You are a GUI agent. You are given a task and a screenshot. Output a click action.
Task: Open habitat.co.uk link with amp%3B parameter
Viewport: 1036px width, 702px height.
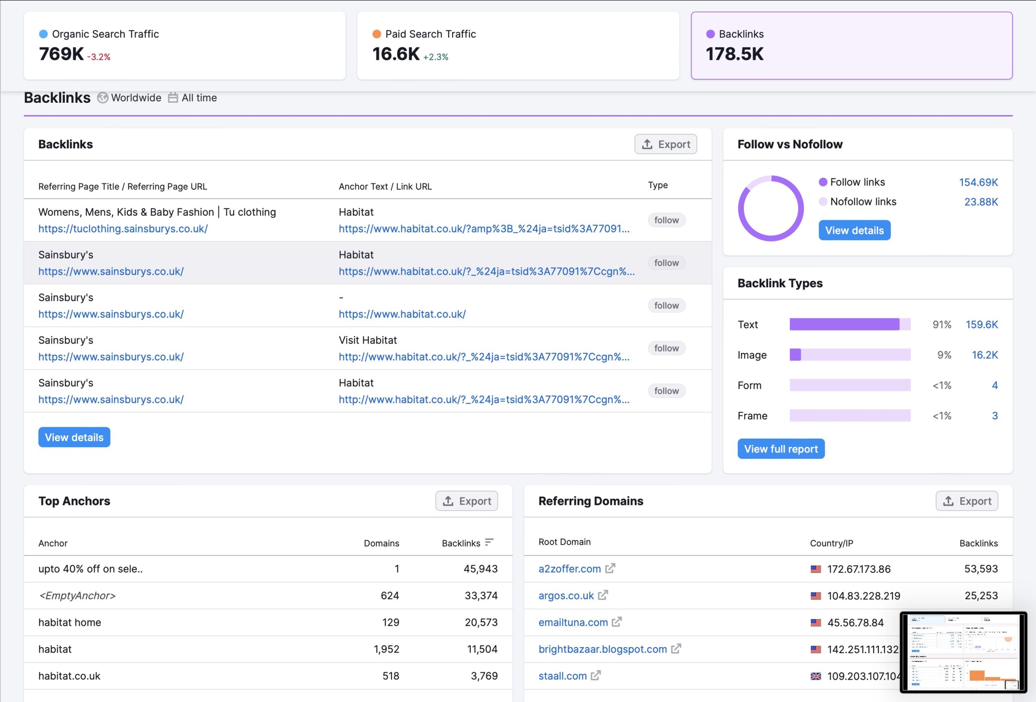484,229
